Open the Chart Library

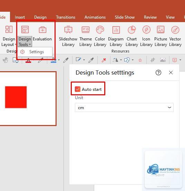(x=132, y=36)
